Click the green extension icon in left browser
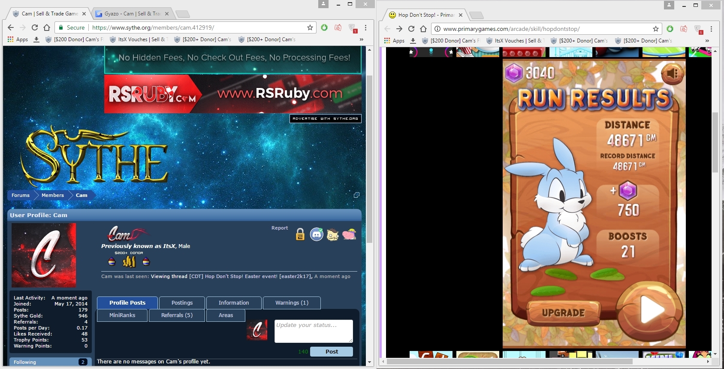 324,27
